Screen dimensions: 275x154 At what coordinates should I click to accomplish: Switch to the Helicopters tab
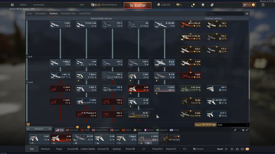point(41,13)
